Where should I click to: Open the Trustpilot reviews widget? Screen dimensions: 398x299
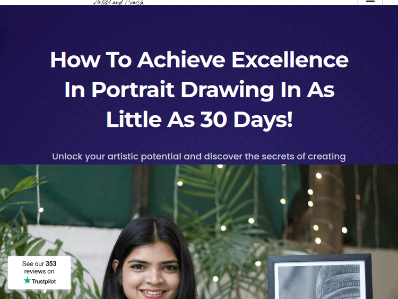pyautogui.click(x=39, y=272)
